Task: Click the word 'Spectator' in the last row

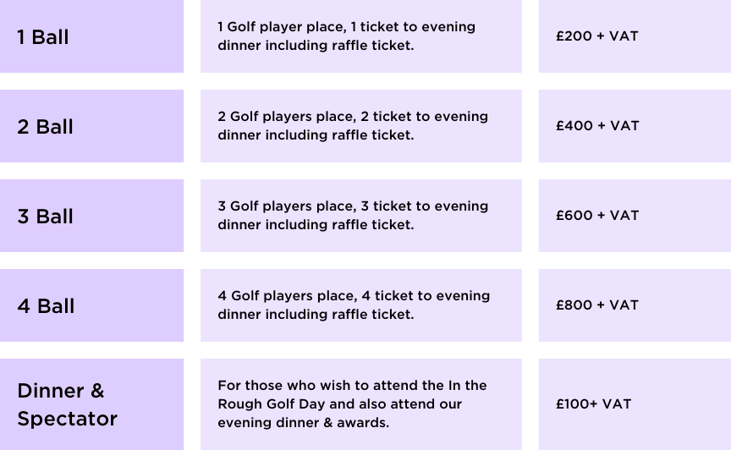Action: point(68,419)
